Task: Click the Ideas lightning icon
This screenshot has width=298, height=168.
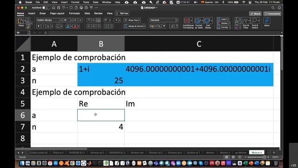Action: [x=267, y=22]
